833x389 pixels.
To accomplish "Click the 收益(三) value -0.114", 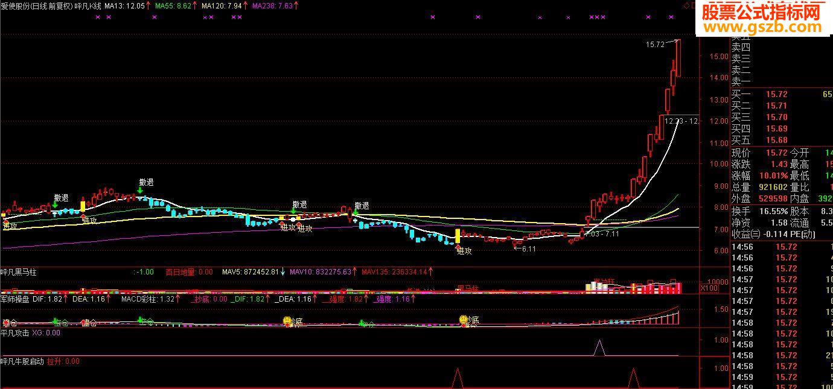I will click(x=776, y=234).
